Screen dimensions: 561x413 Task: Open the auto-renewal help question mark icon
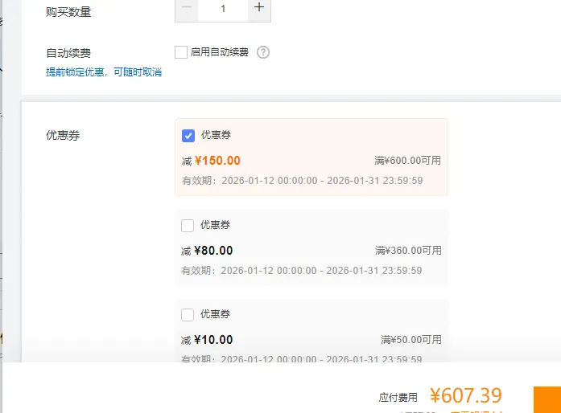[x=263, y=52]
